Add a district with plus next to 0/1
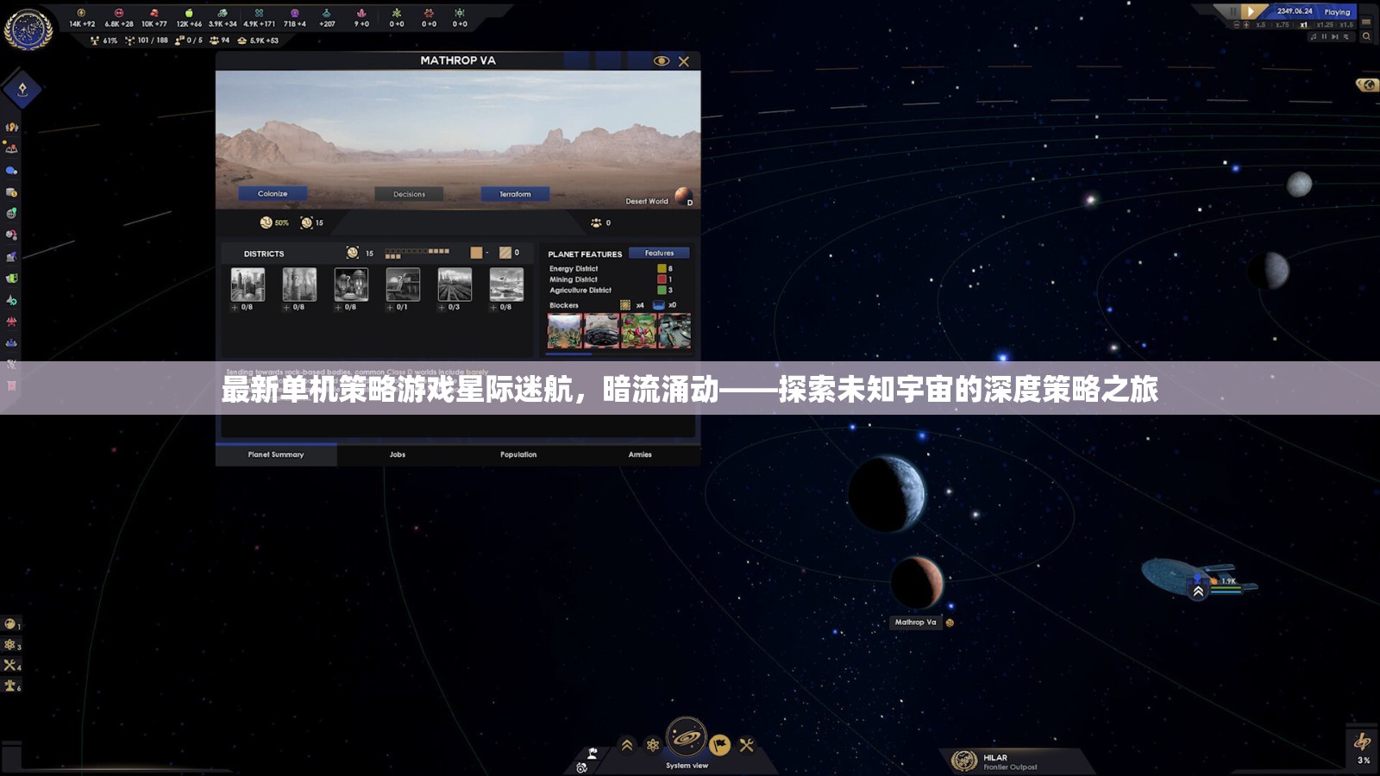1380x776 pixels. pyautogui.click(x=390, y=307)
